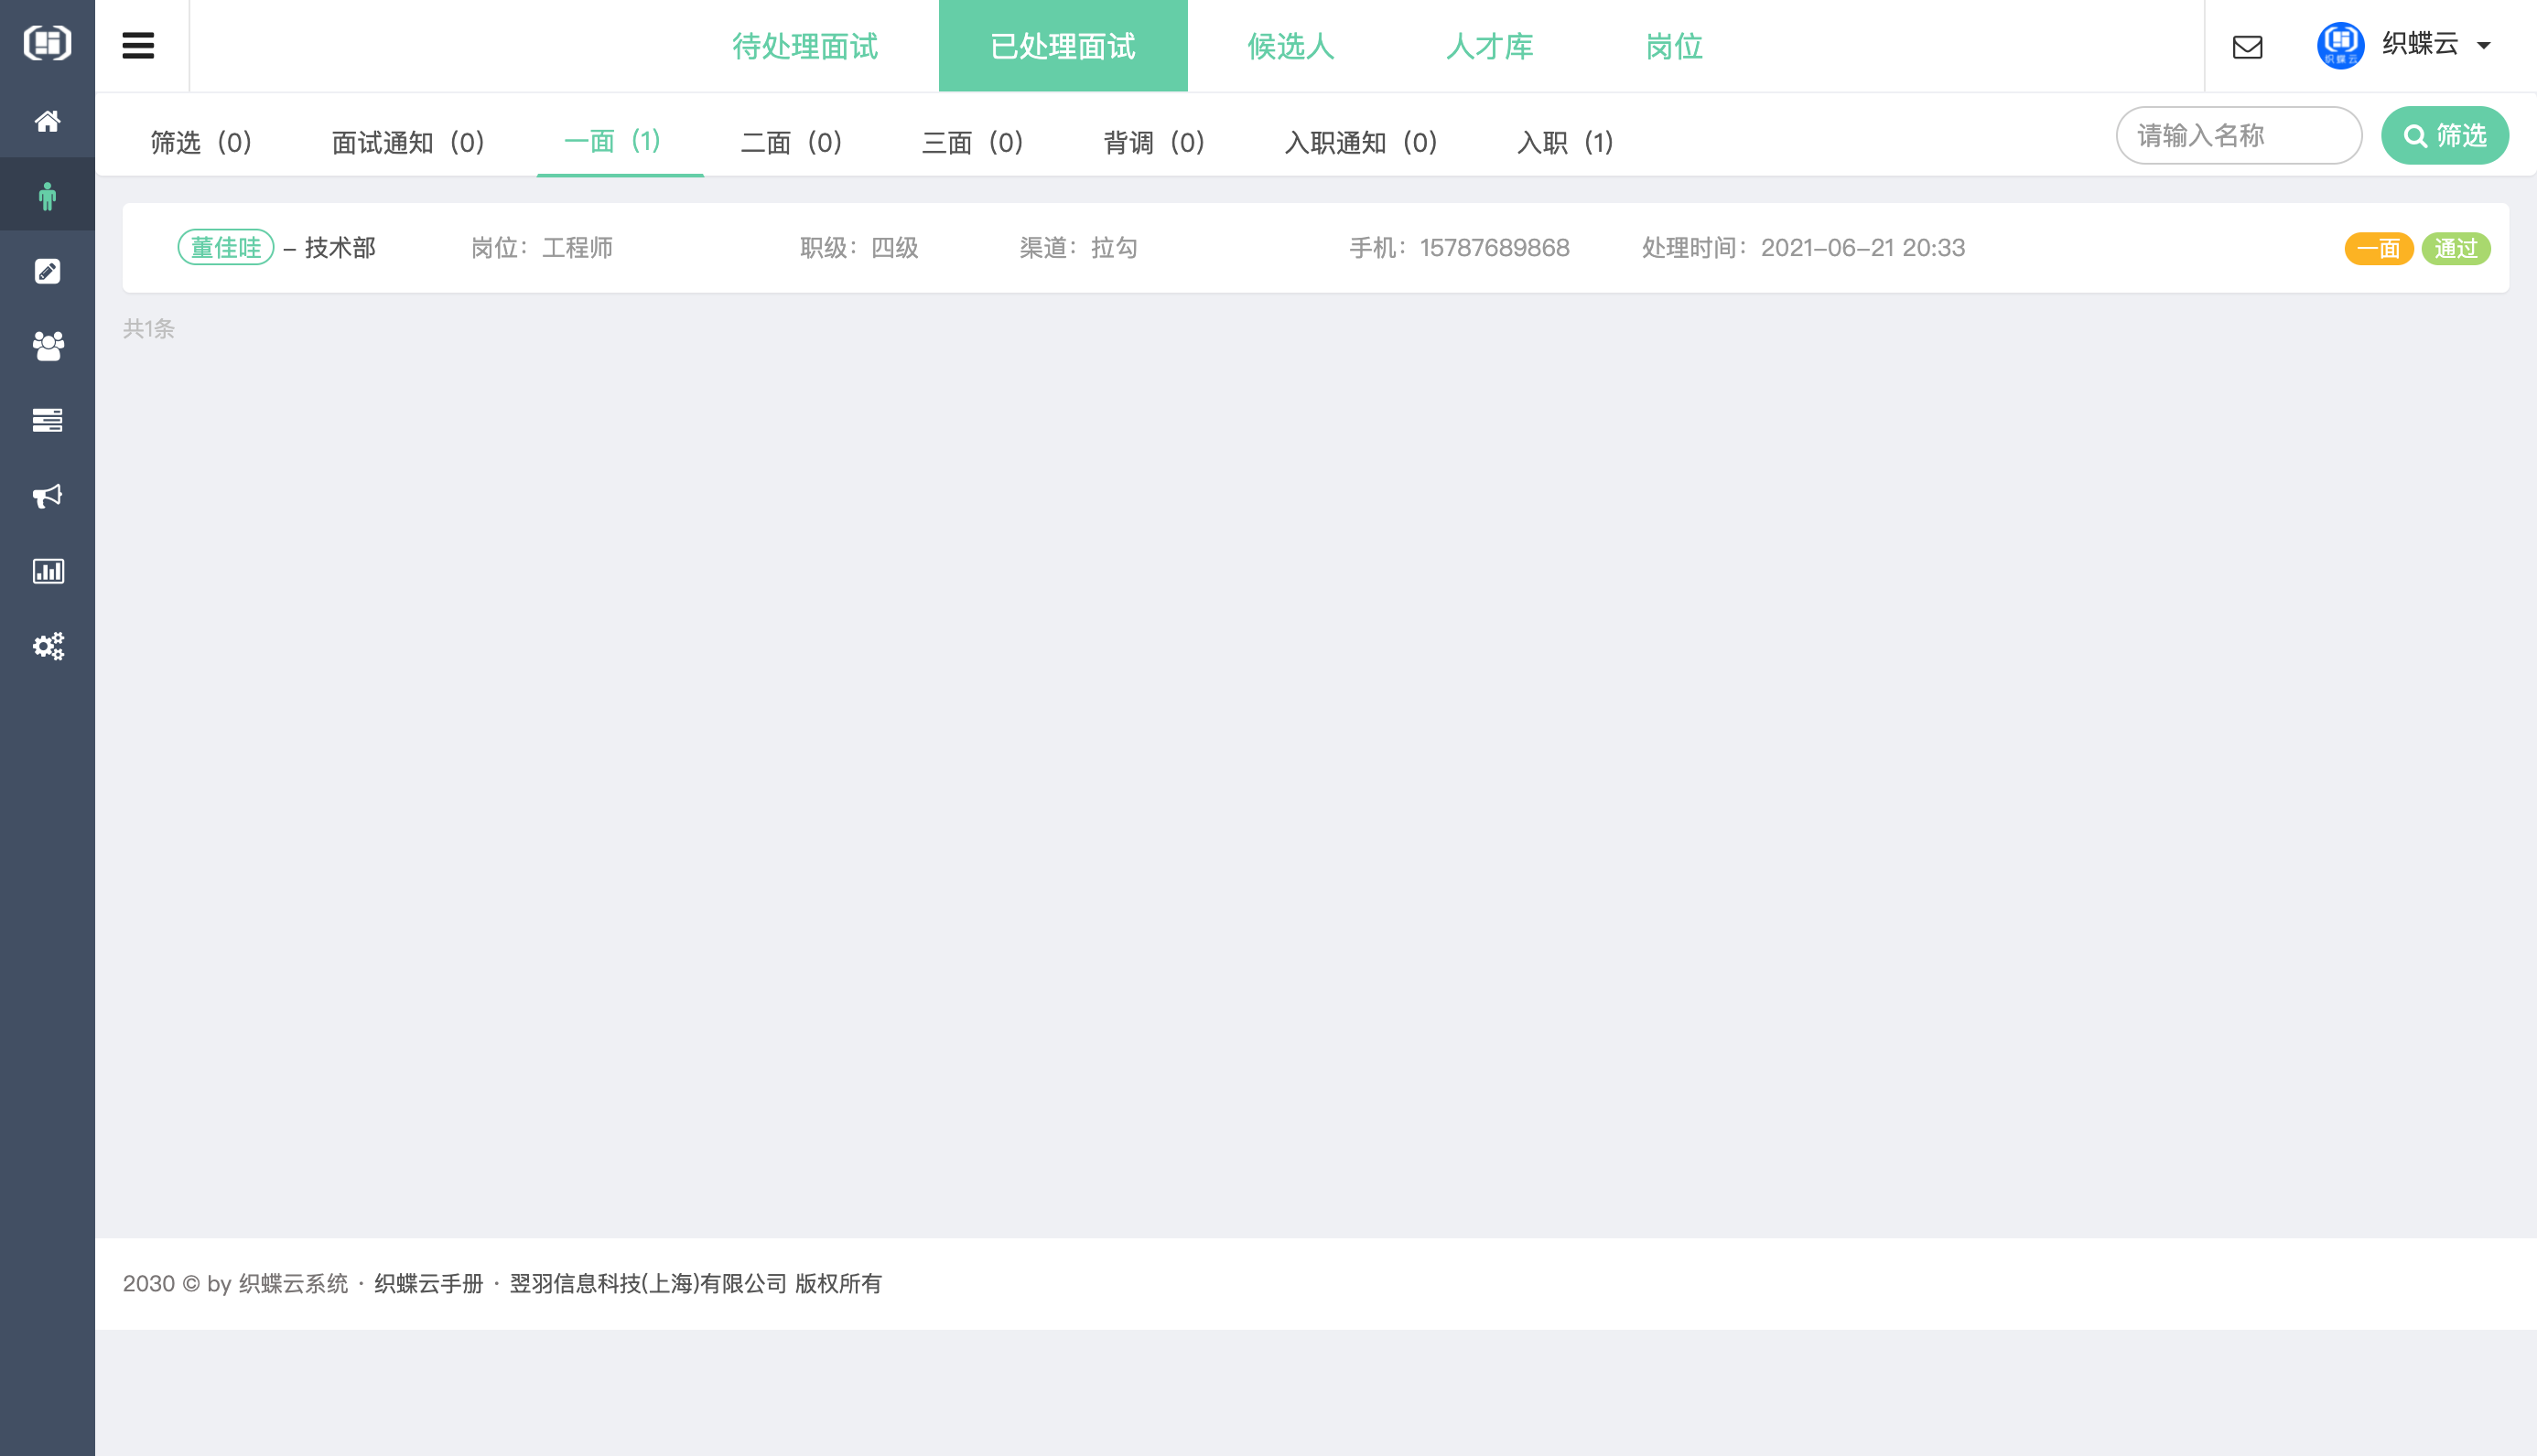
Task: Open the bar chart statistics icon
Action: (47, 571)
